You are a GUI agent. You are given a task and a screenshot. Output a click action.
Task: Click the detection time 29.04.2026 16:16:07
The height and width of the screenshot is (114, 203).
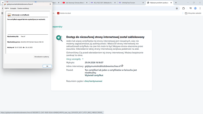(94, 62)
